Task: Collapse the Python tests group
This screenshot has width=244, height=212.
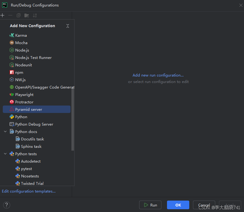Action: pyautogui.click(x=5, y=154)
